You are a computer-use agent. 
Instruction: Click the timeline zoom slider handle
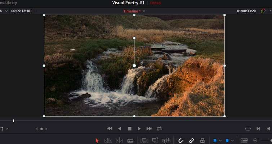(x=271, y=140)
